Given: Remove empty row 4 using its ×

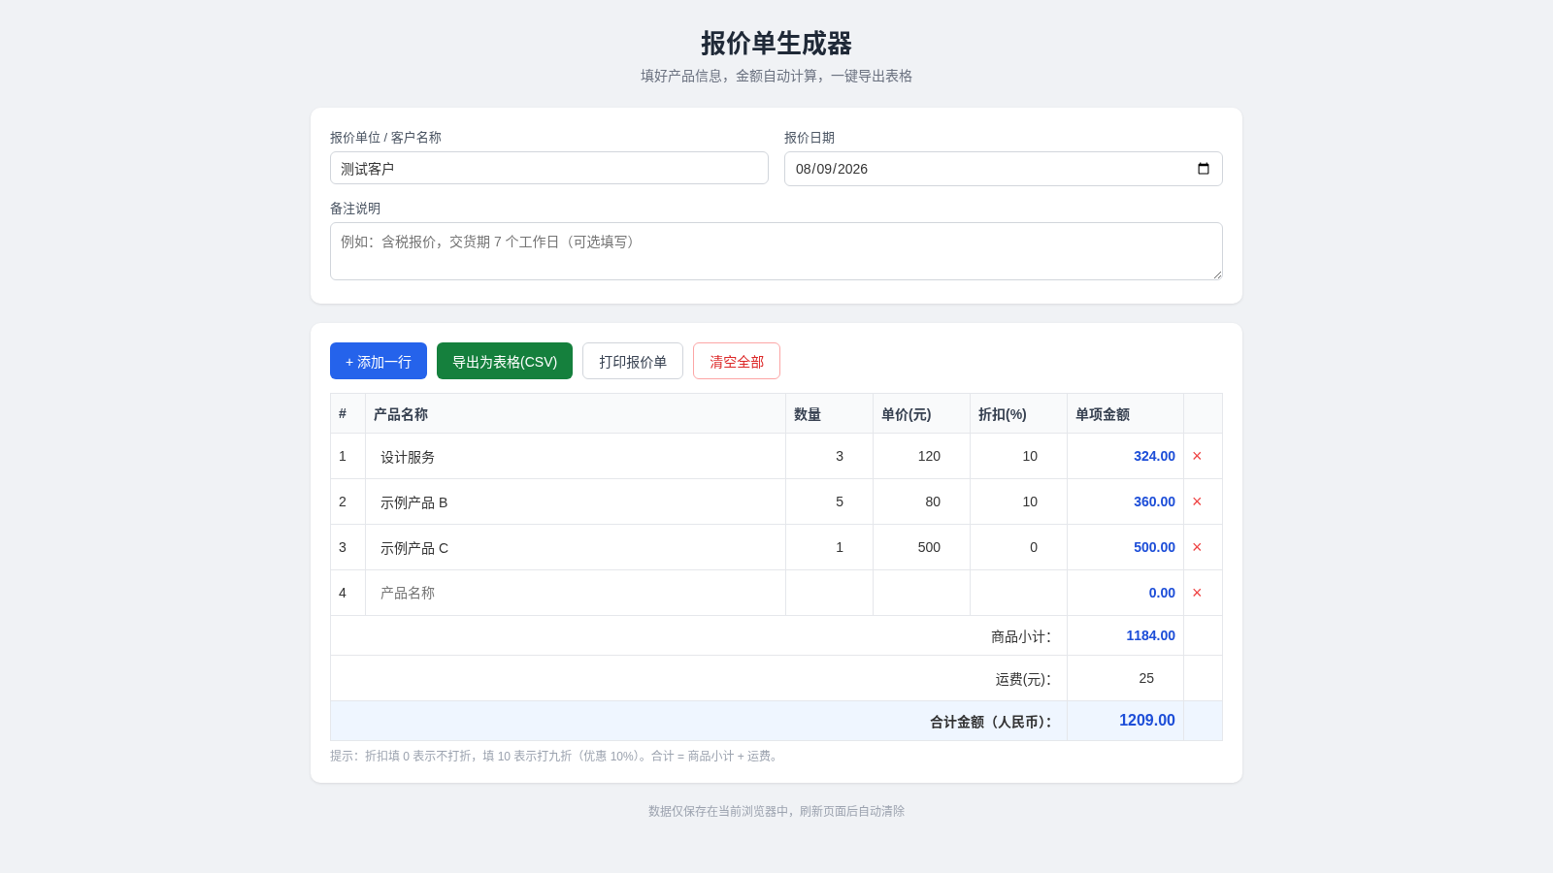Looking at the screenshot, I should point(1197,593).
